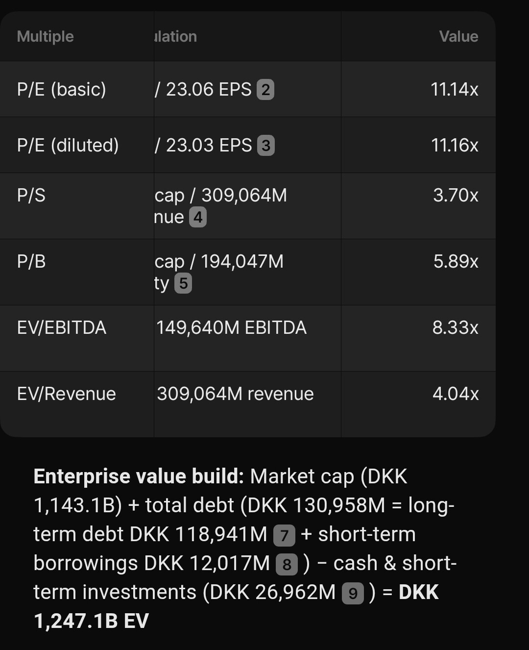Select the P/E (diluted) row label
This screenshot has width=529, height=650.
(x=68, y=146)
